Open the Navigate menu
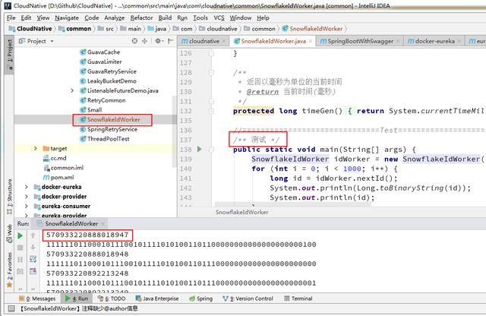Viewport: 486px width, 316px height. pyautogui.click(x=67, y=18)
